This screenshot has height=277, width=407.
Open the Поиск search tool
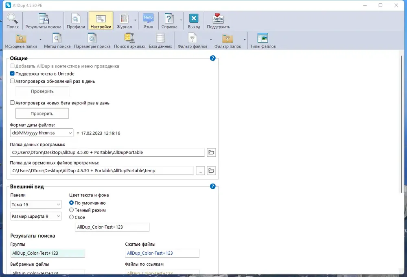coord(12,21)
